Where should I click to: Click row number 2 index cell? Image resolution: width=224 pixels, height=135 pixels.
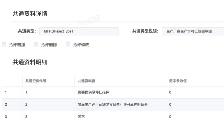pyautogui.click(x=12, y=105)
